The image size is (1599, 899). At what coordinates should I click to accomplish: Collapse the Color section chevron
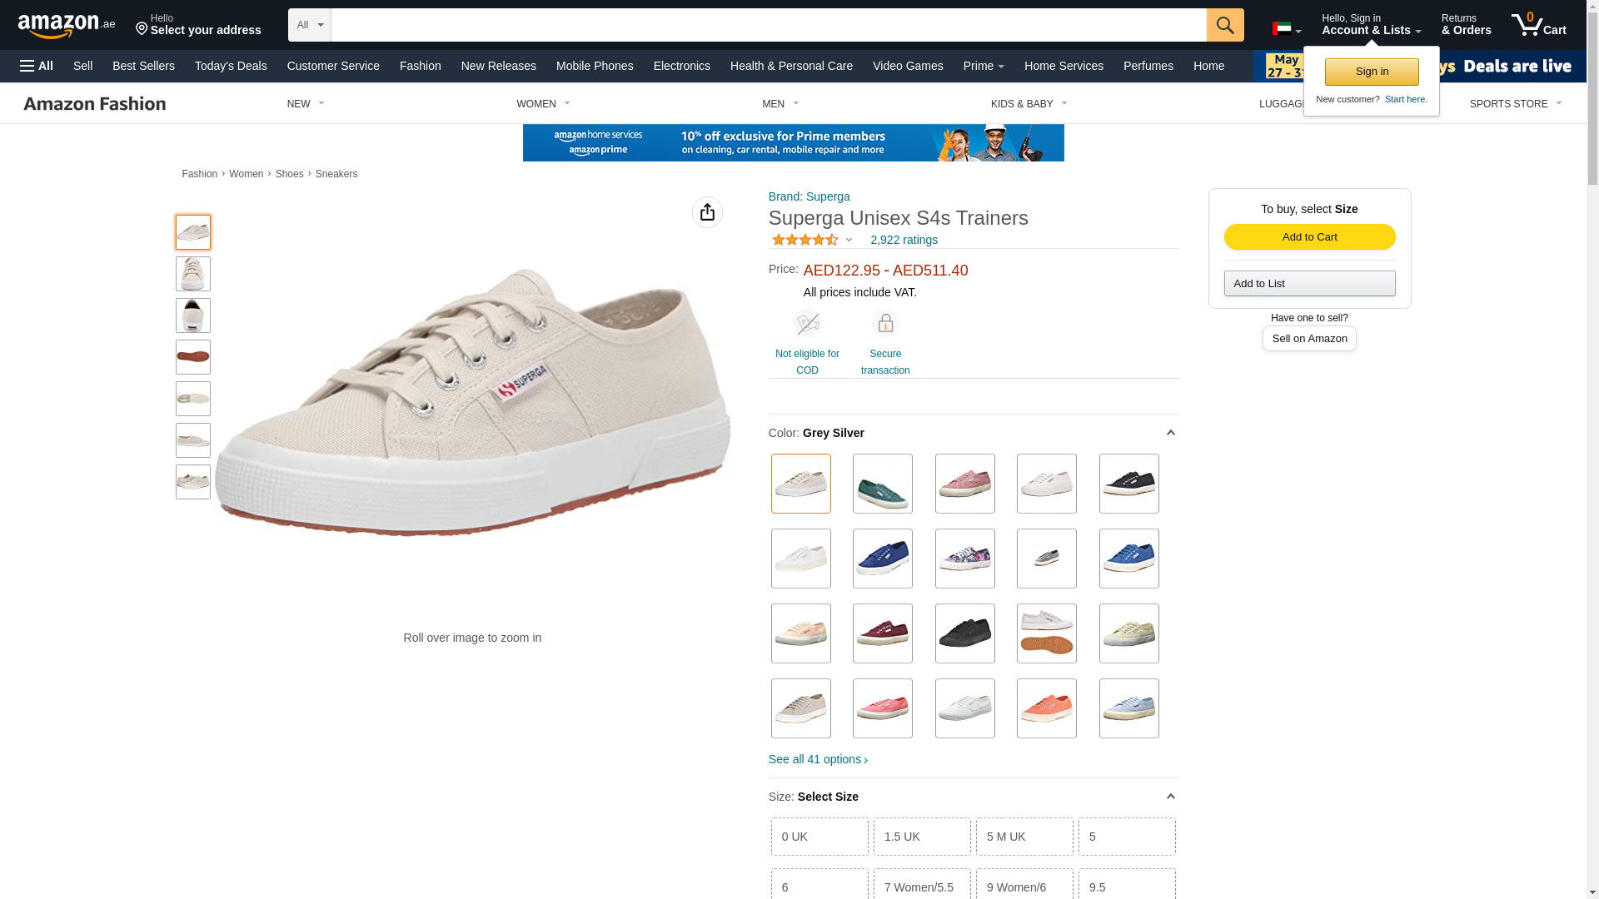(x=1170, y=433)
